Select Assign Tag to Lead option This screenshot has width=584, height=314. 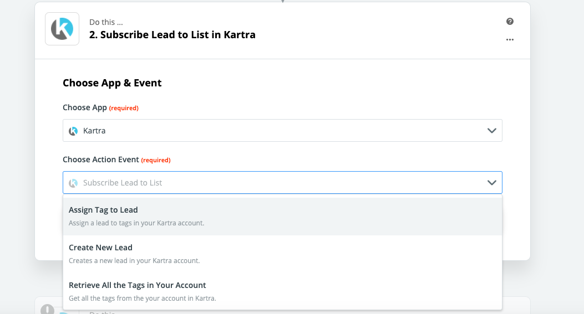point(282,216)
